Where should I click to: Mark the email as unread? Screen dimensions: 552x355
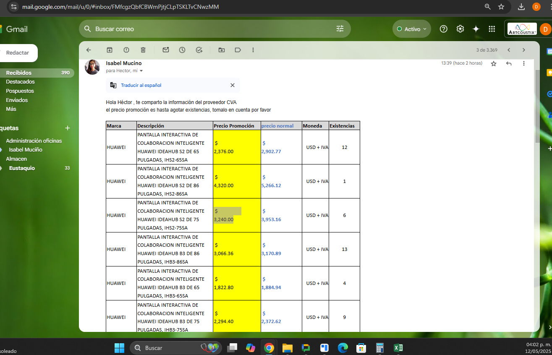point(166,50)
